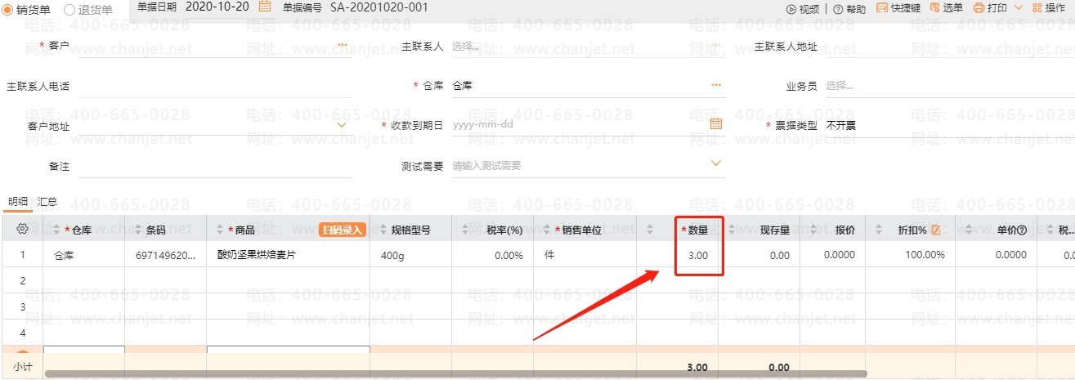Open the 票据类型 不开票 selector
Viewport: 1075px width, 380px height.
pos(950,126)
